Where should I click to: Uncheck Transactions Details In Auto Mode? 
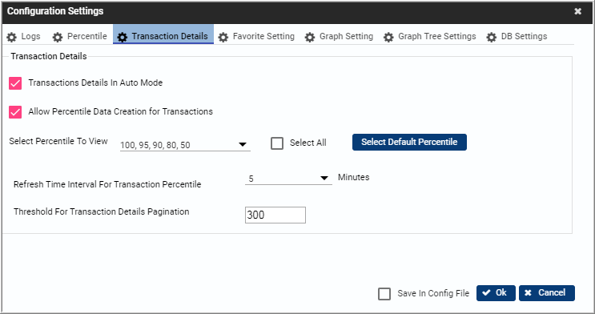[x=15, y=83]
